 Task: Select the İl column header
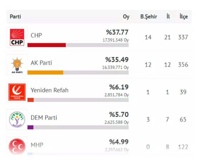point(168,16)
